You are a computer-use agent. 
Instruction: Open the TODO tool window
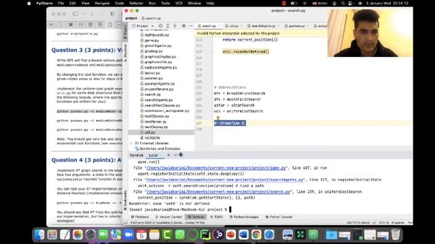pyautogui.click(x=216, y=217)
